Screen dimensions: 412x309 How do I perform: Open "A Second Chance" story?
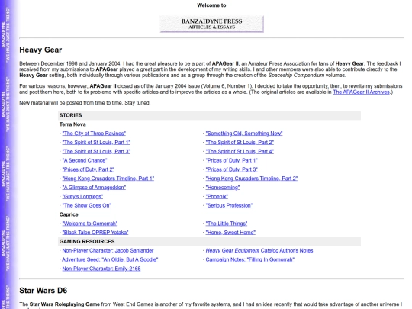tap(85, 160)
